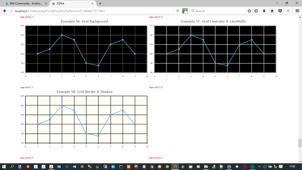Click the Example 58: Grid Border & Shadow title
This screenshot has width=302, height=170.
tap(85, 92)
